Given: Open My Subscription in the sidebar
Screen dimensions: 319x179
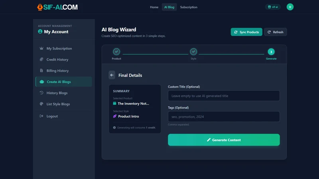Looking at the screenshot, I should [64, 48].
